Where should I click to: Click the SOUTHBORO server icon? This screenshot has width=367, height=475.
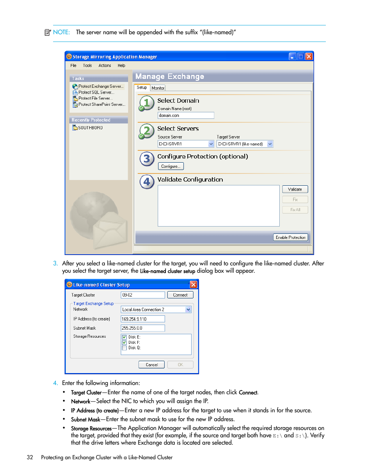75,128
